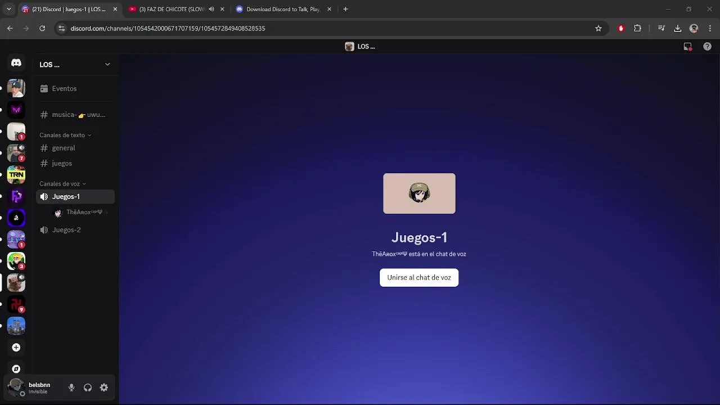Click the LOS... title in header bar
Screen dimensions: 720x405
click(x=366, y=47)
